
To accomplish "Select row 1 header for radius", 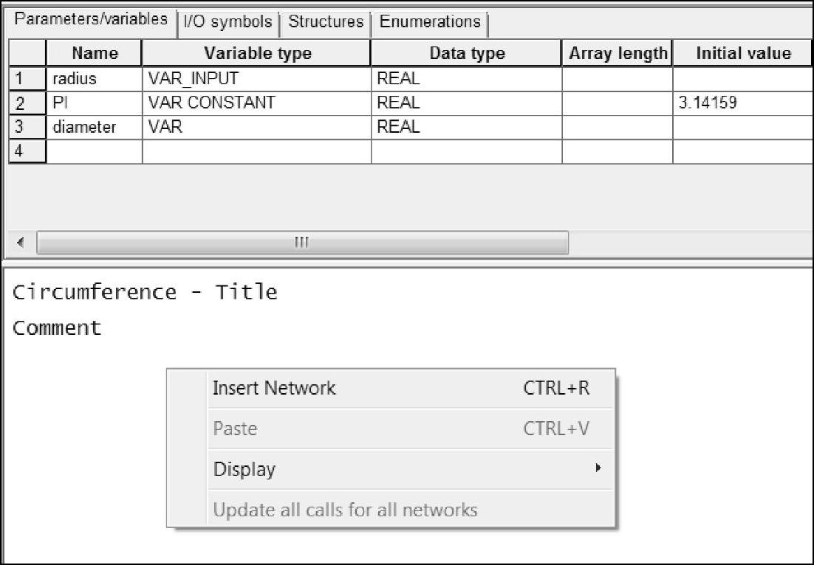I will (27, 78).
